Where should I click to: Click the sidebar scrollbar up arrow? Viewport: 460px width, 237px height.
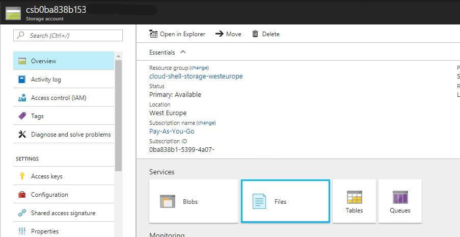(x=118, y=56)
